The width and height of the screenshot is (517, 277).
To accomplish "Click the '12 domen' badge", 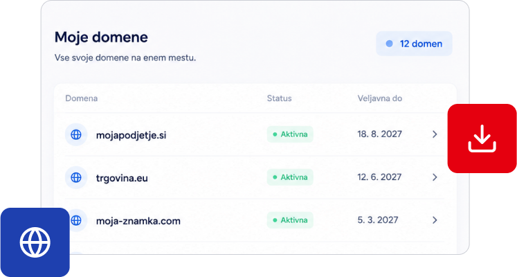I will coord(414,44).
